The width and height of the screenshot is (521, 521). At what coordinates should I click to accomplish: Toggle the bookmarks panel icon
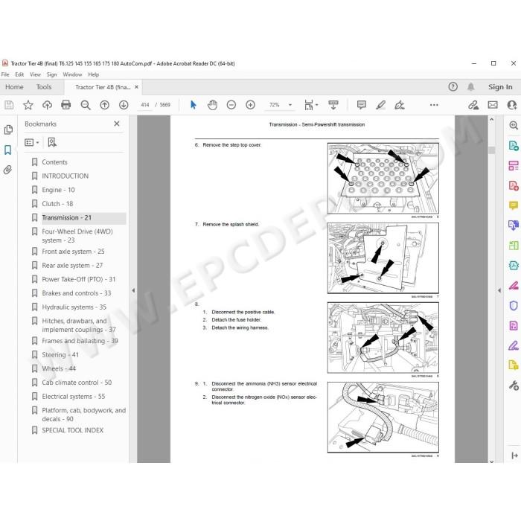[x=8, y=150]
